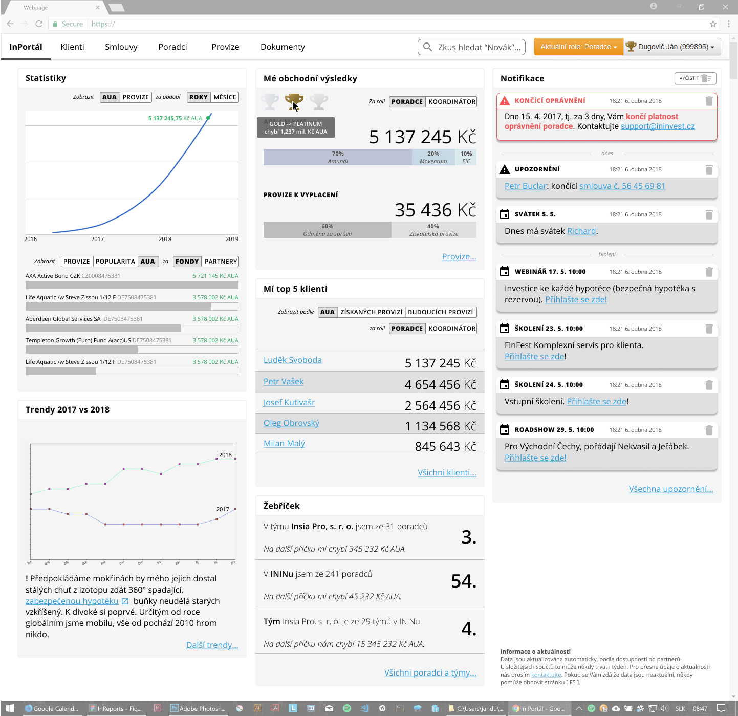Delete the Končící oprávnění notification
The height and width of the screenshot is (716, 738).
point(709,101)
